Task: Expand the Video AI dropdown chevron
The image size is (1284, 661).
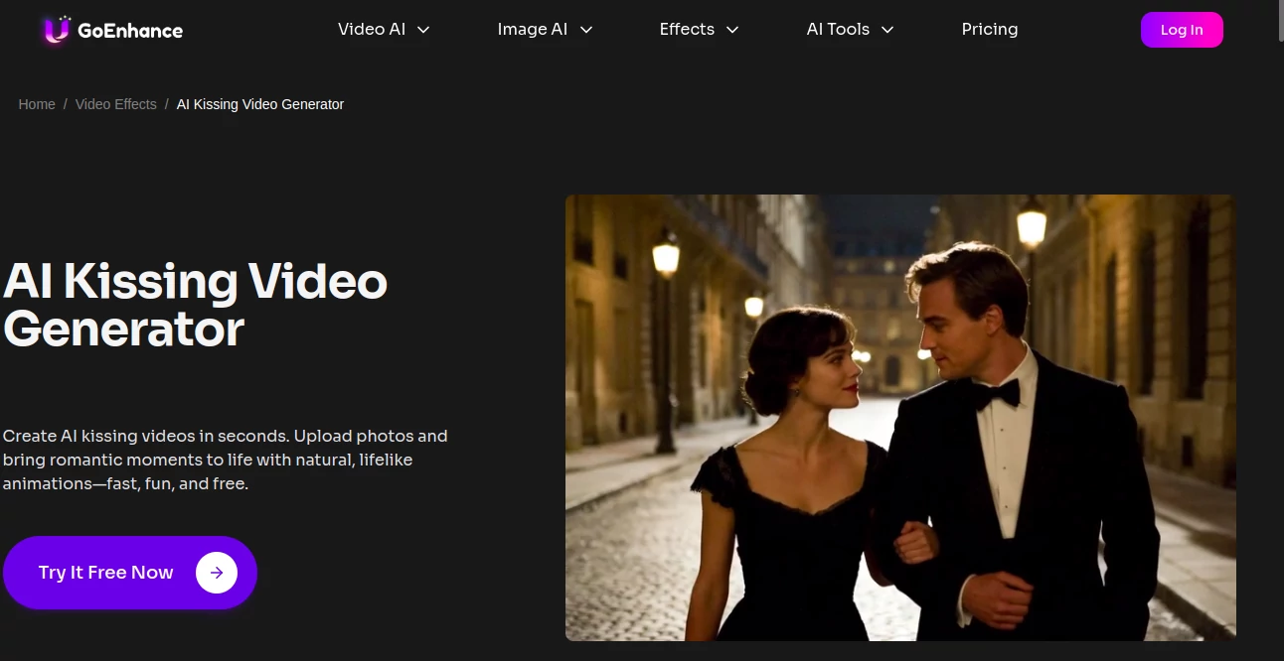Action: [422, 30]
